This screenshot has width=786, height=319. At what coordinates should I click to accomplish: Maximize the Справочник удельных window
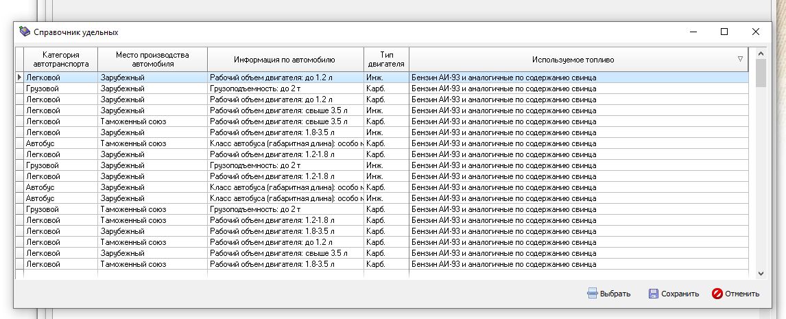(x=724, y=32)
